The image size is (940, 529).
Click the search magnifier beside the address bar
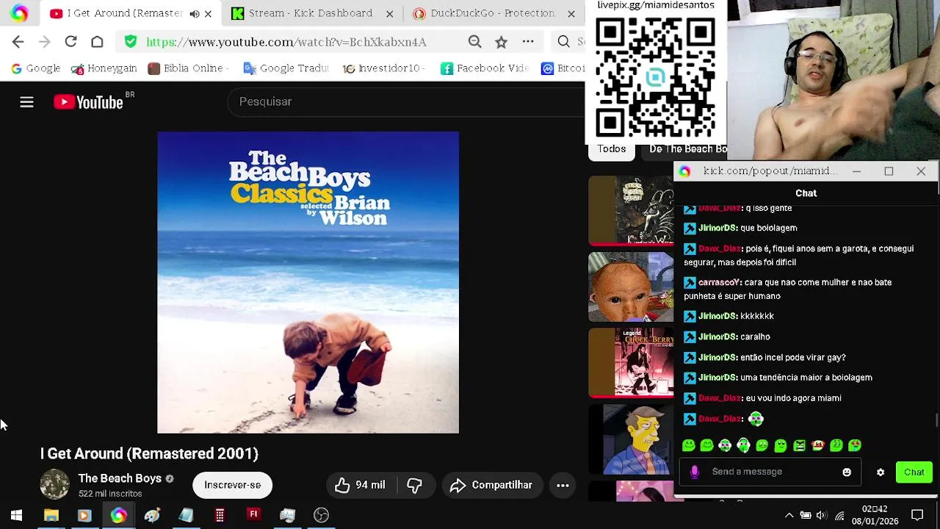(563, 42)
